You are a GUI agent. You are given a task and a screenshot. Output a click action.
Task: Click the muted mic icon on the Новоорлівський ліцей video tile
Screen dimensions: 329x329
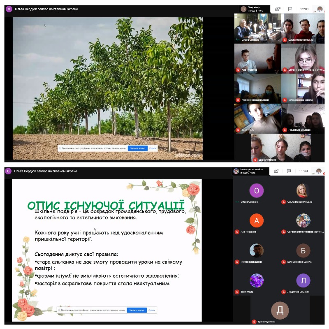point(238,100)
